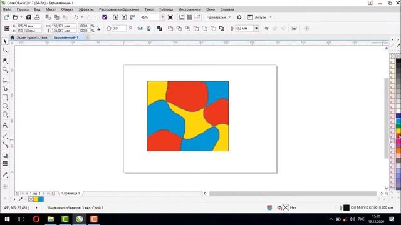Select the Transparency checkerboard tool
Image resolution: width=401 pixels, height=225 pixels.
click(5, 164)
